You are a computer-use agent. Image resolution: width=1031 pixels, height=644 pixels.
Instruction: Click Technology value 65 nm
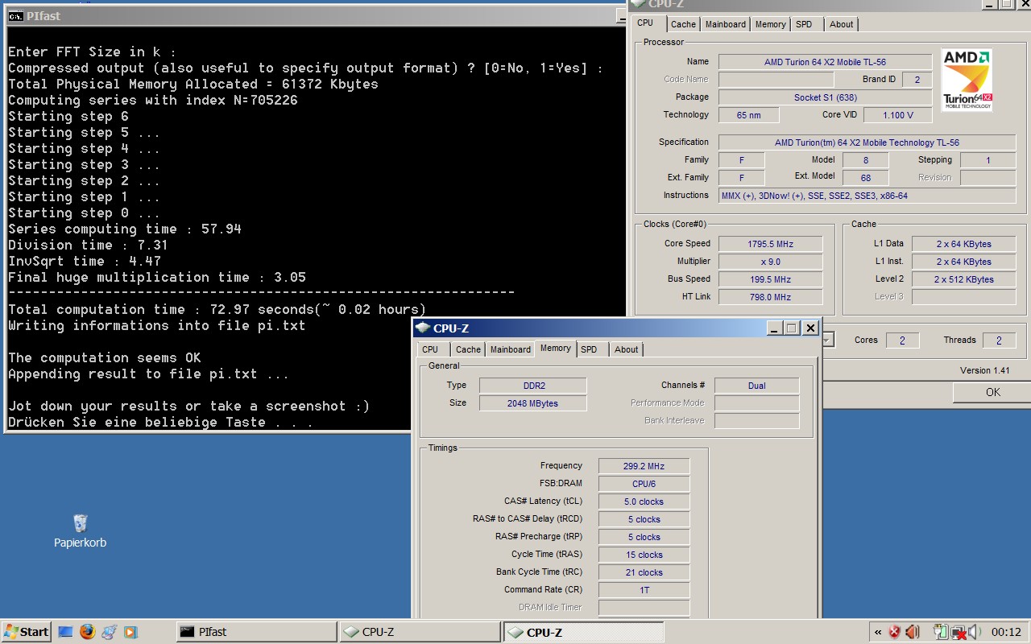748,115
